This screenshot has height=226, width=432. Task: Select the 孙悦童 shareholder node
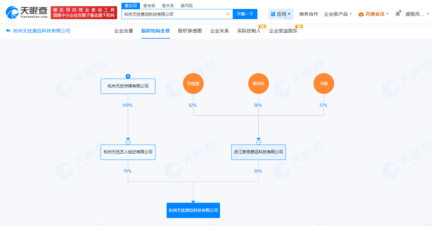point(193,83)
